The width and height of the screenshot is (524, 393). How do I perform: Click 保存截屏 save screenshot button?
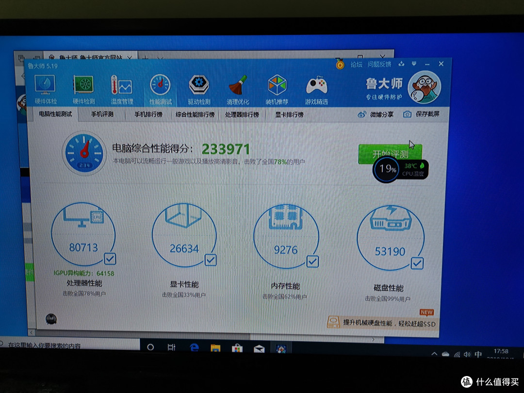tap(421, 115)
